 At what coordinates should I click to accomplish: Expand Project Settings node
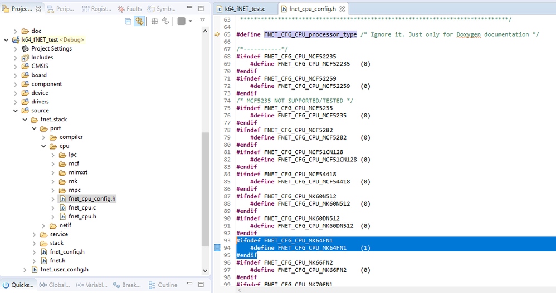(15, 49)
